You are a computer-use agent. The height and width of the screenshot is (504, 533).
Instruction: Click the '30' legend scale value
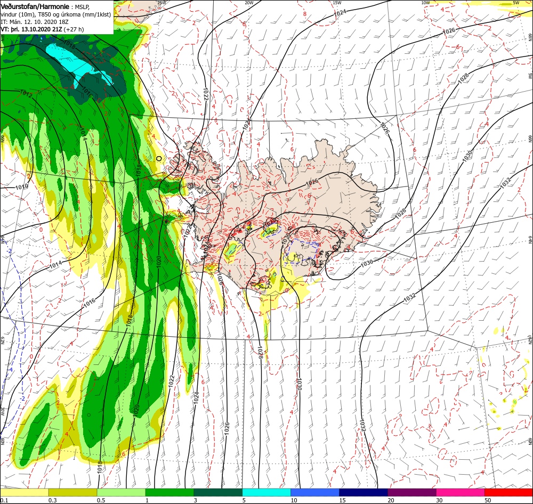pos(440,500)
